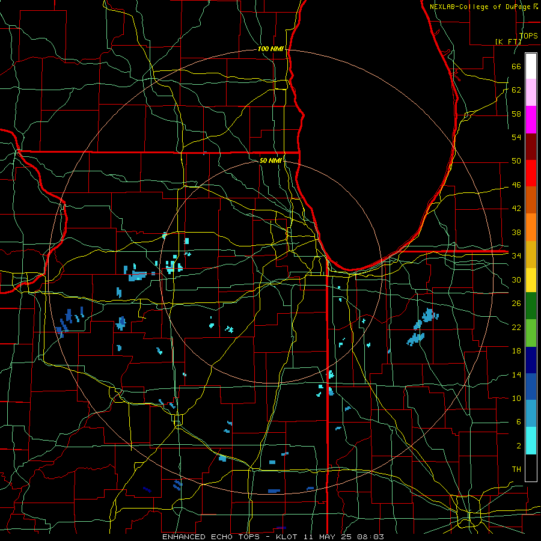Click the "66" legend value
The height and width of the screenshot is (541, 541).
(516, 66)
